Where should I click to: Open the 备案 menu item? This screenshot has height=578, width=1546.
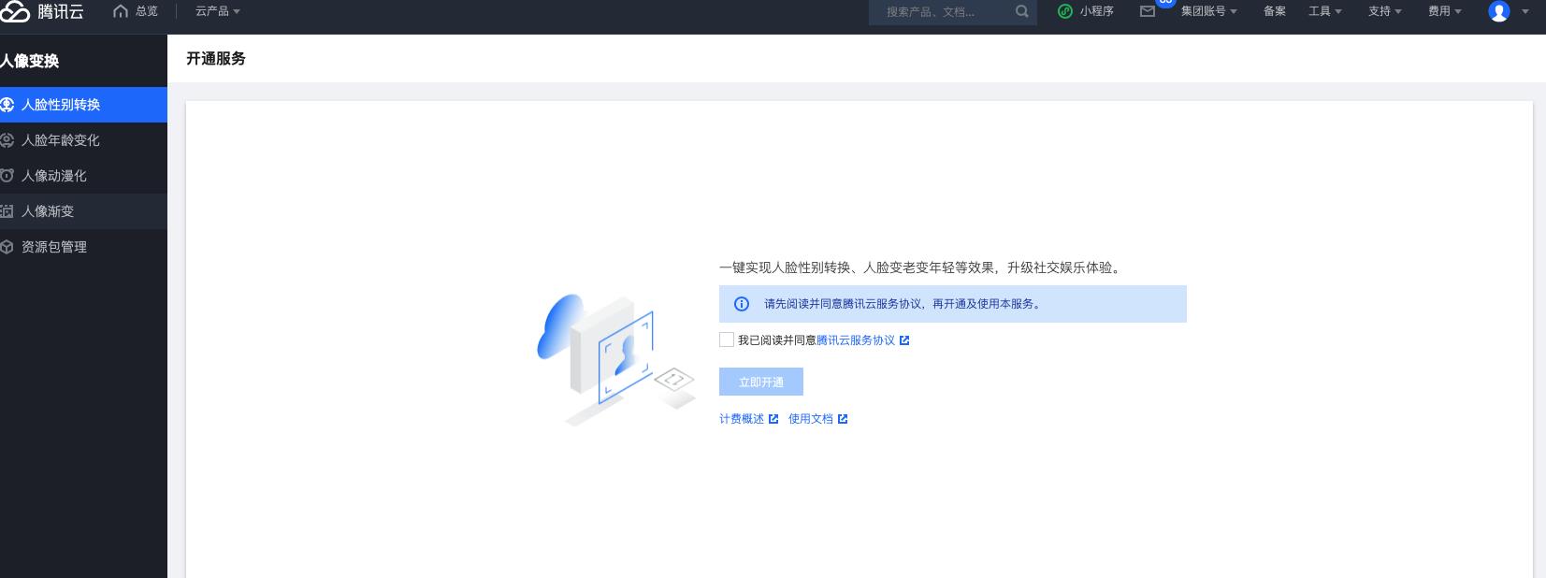coord(1275,11)
